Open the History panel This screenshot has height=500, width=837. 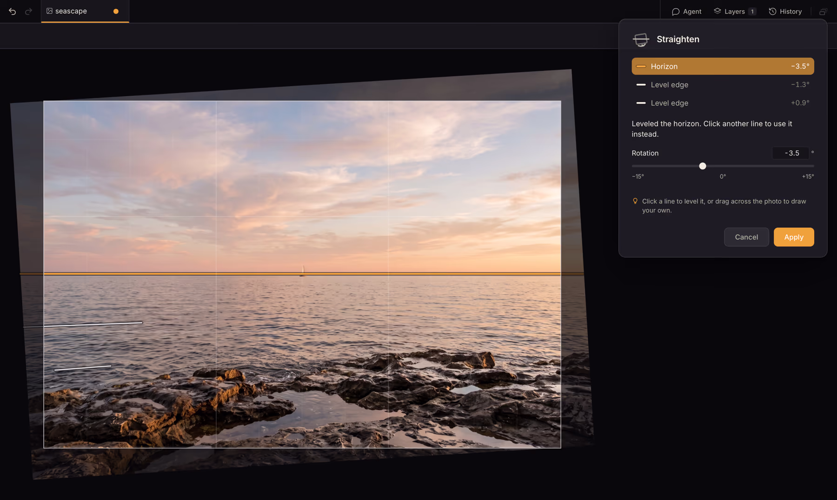tap(785, 11)
